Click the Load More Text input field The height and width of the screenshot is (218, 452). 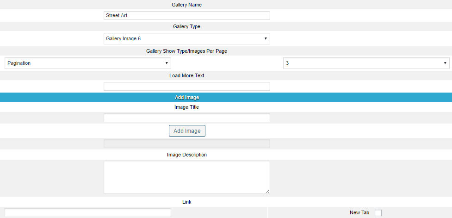click(x=187, y=87)
